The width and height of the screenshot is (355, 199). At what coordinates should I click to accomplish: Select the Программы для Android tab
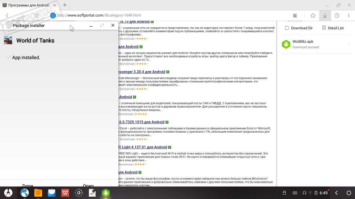click(x=29, y=5)
